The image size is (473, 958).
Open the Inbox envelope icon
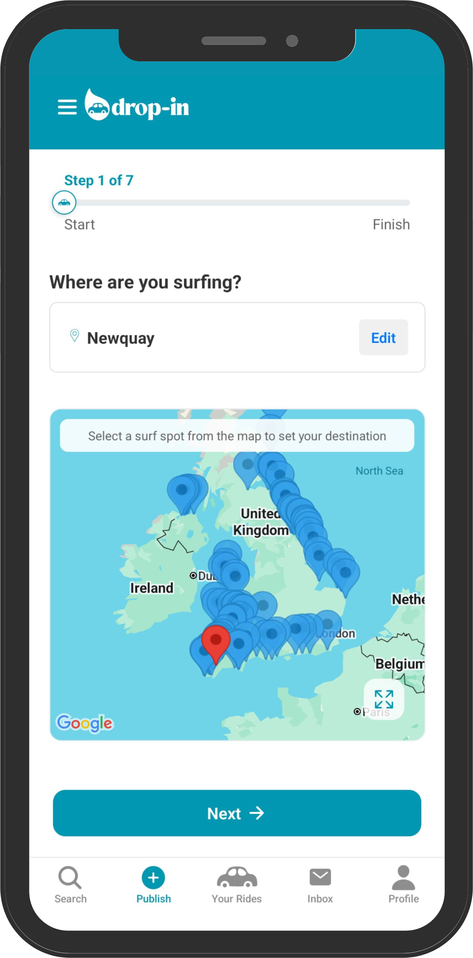(320, 877)
